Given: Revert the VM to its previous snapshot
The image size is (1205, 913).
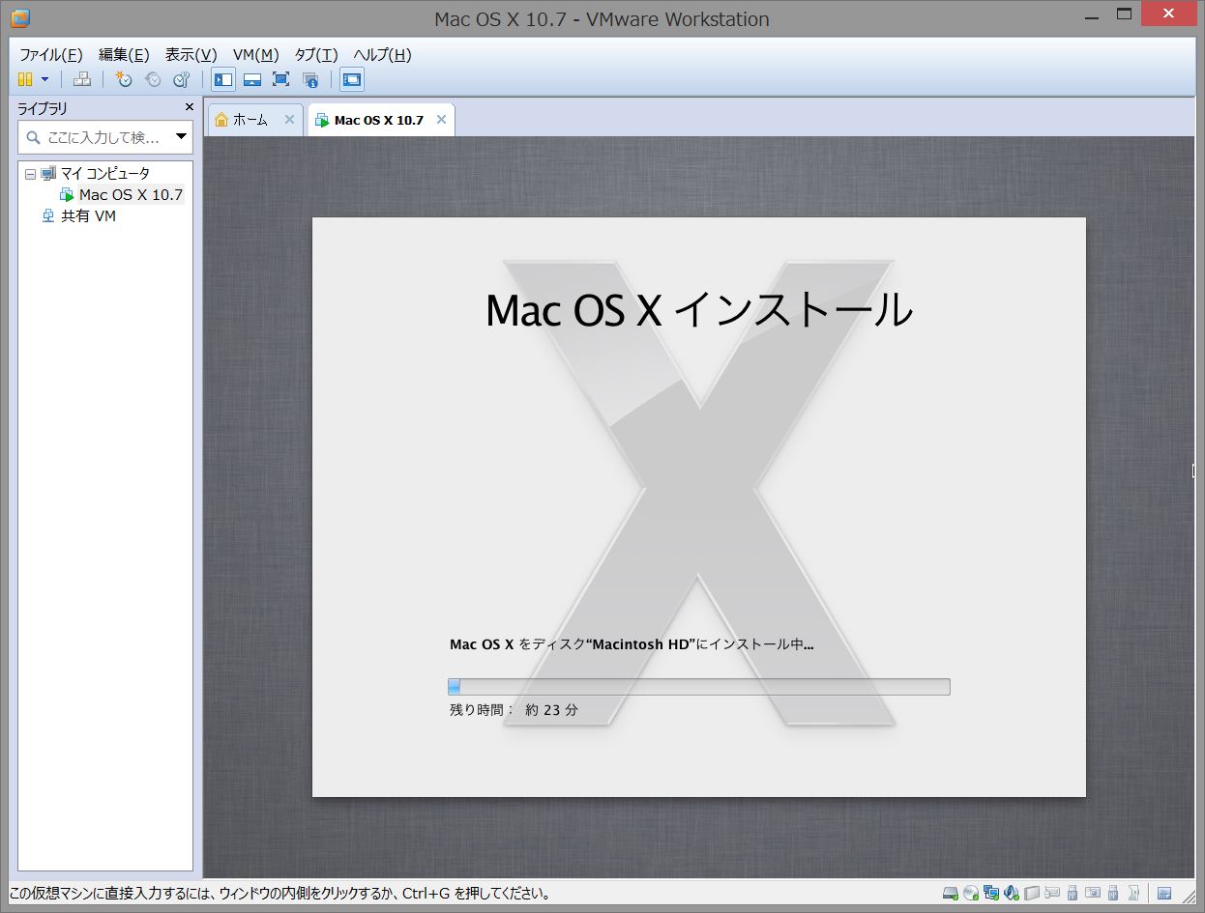Looking at the screenshot, I should coord(153,79).
